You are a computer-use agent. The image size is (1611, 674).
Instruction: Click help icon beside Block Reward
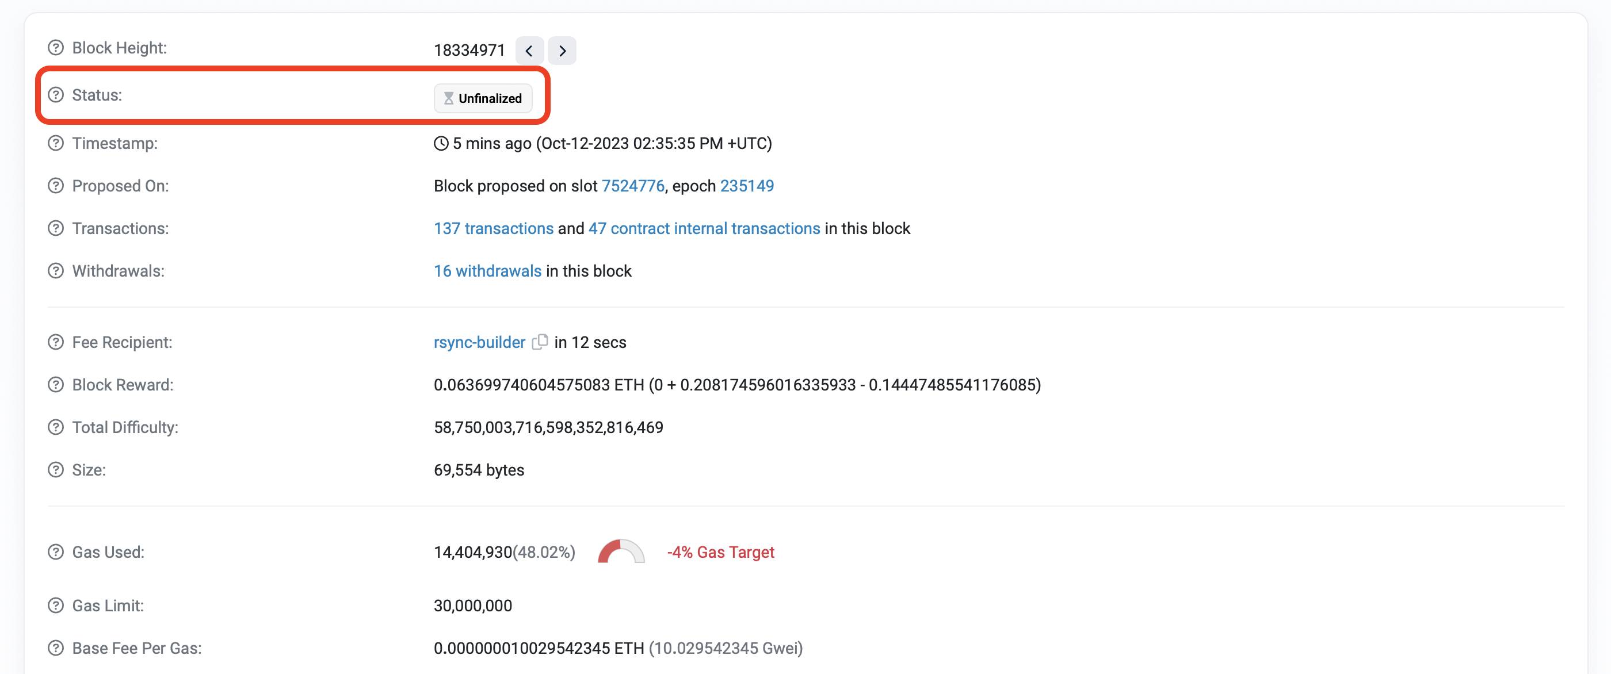(56, 385)
